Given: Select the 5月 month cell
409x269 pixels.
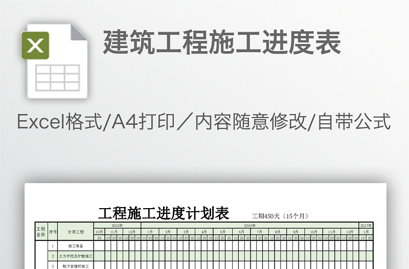Looking at the screenshot, I should (x=222, y=232).
